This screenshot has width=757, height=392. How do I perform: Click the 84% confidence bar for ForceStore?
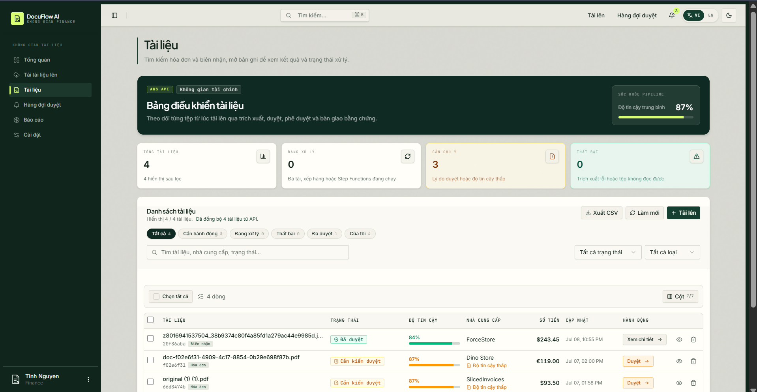click(434, 343)
